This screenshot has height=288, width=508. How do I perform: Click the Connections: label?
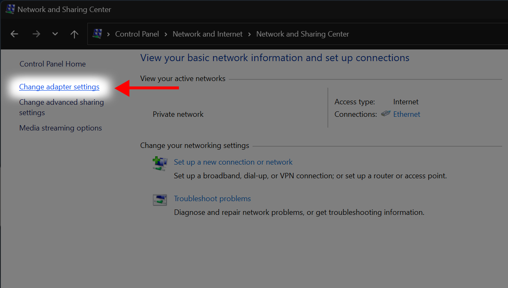(356, 114)
